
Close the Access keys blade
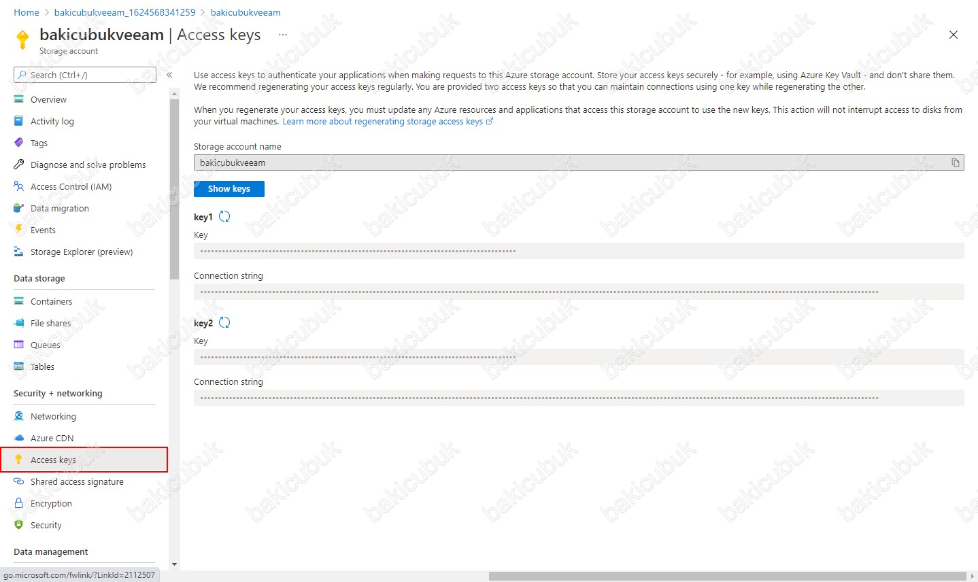(954, 35)
